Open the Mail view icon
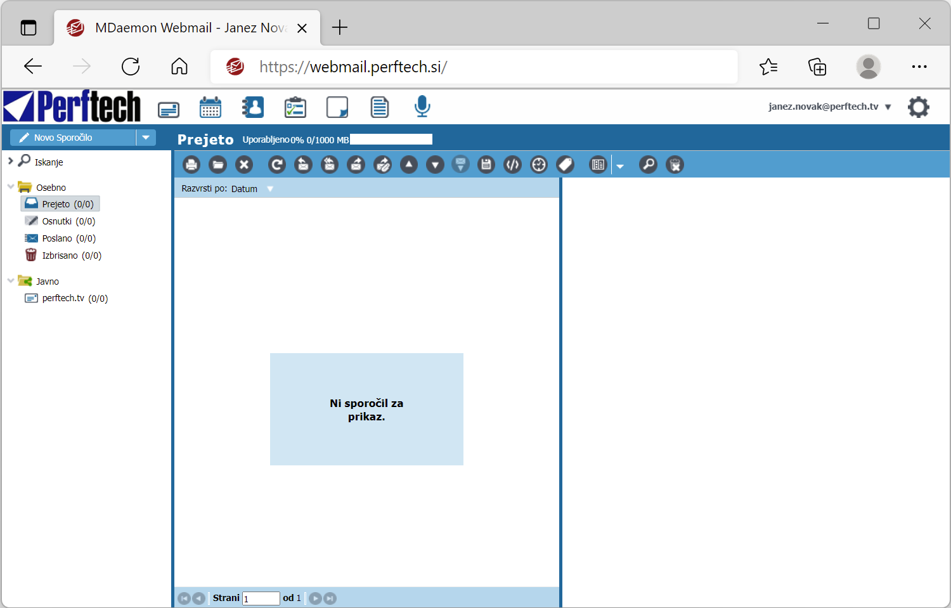This screenshot has height=608, width=951. point(169,109)
